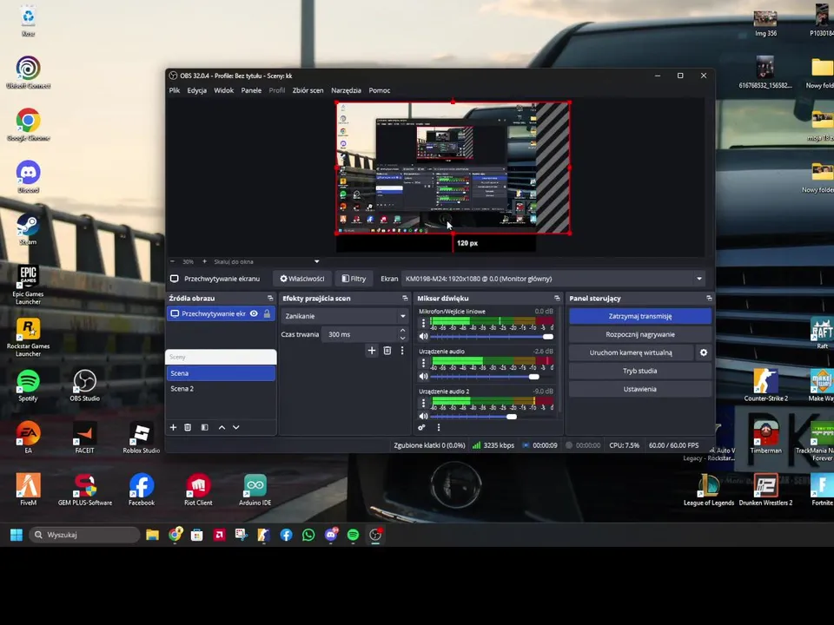Move the selected scene down

[236, 427]
